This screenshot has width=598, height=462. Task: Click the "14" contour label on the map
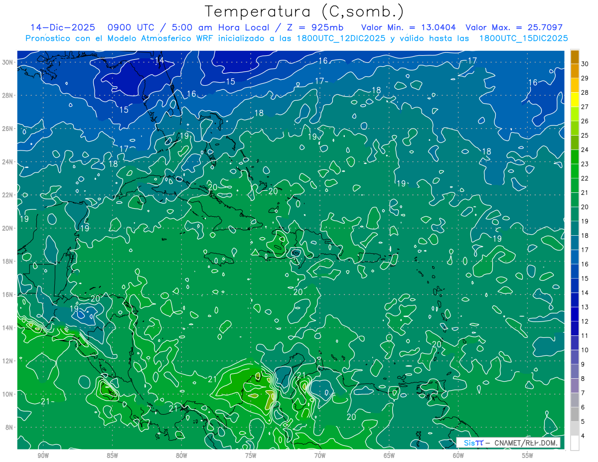pyautogui.click(x=159, y=60)
